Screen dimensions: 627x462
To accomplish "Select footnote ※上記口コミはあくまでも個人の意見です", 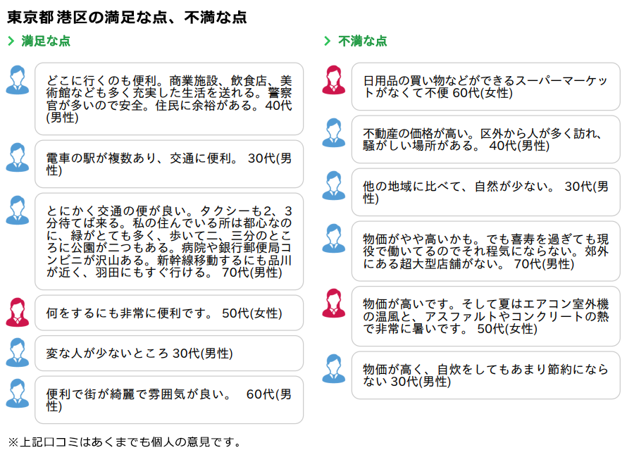I will [125, 442].
